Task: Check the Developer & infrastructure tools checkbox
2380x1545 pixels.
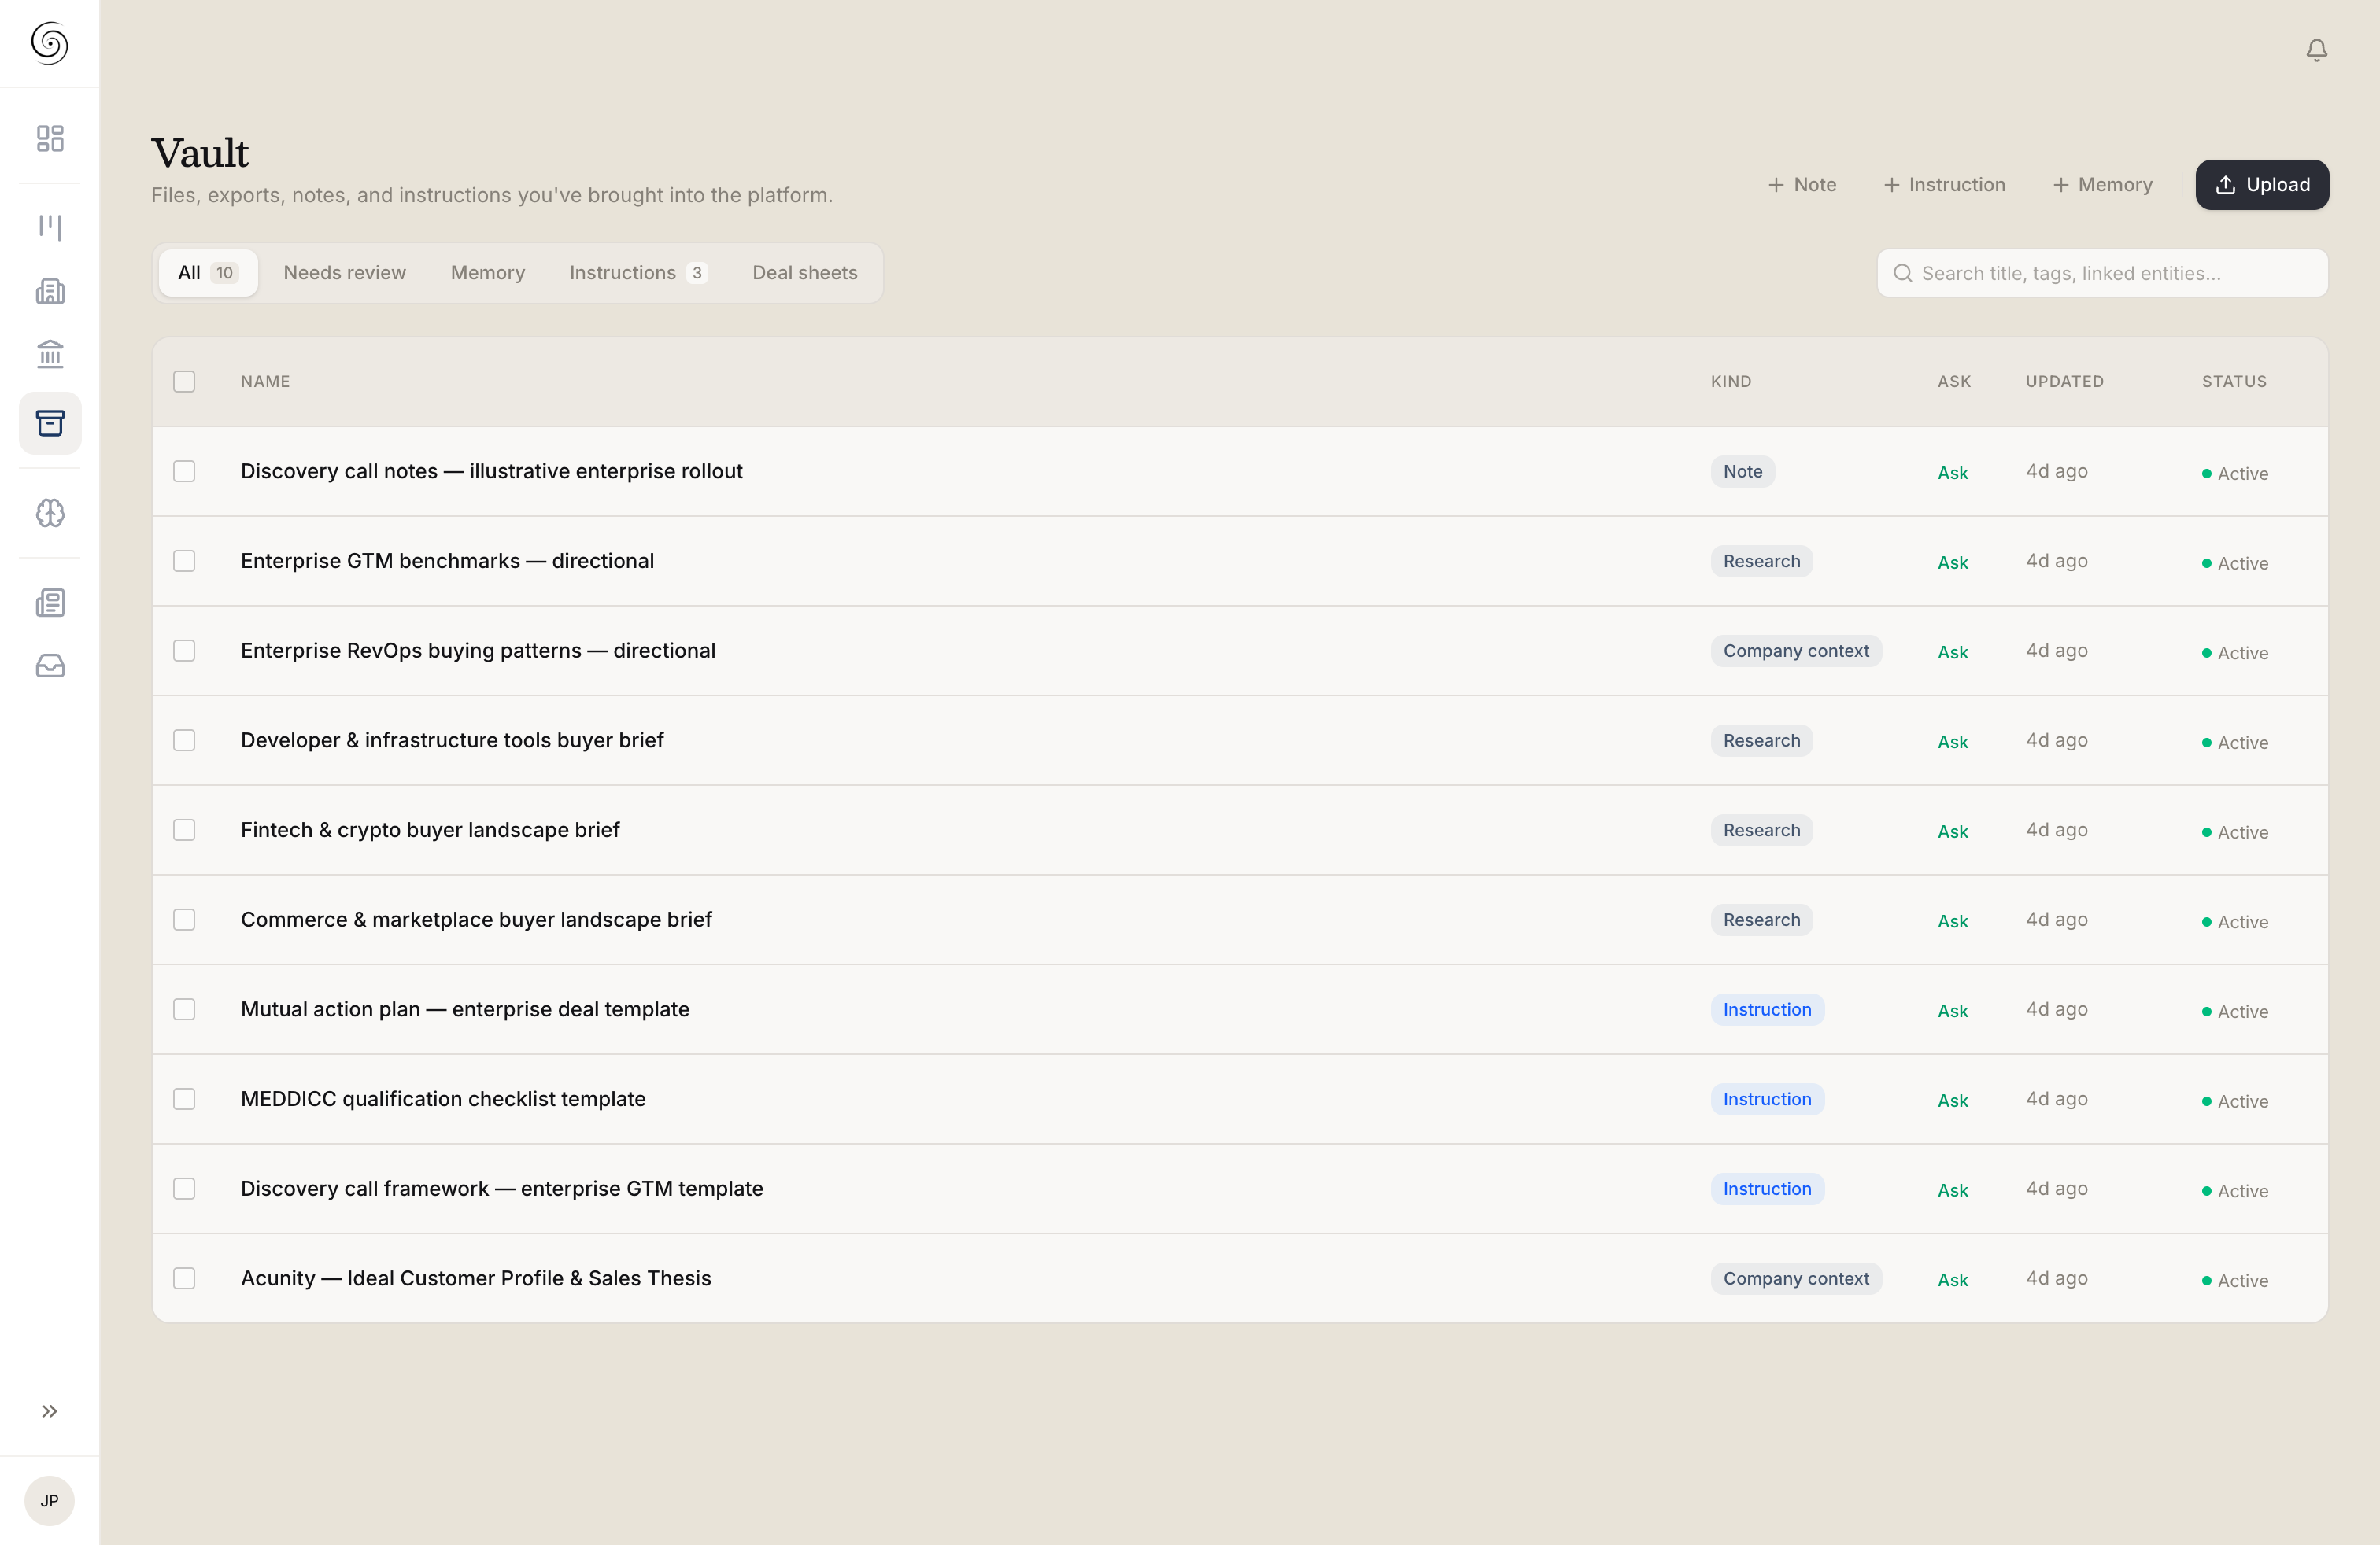Action: coord(184,740)
